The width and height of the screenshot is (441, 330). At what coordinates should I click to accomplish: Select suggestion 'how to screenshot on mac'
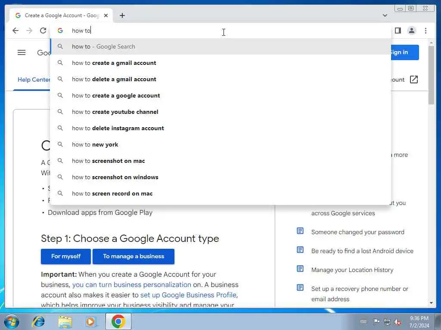(x=221, y=161)
